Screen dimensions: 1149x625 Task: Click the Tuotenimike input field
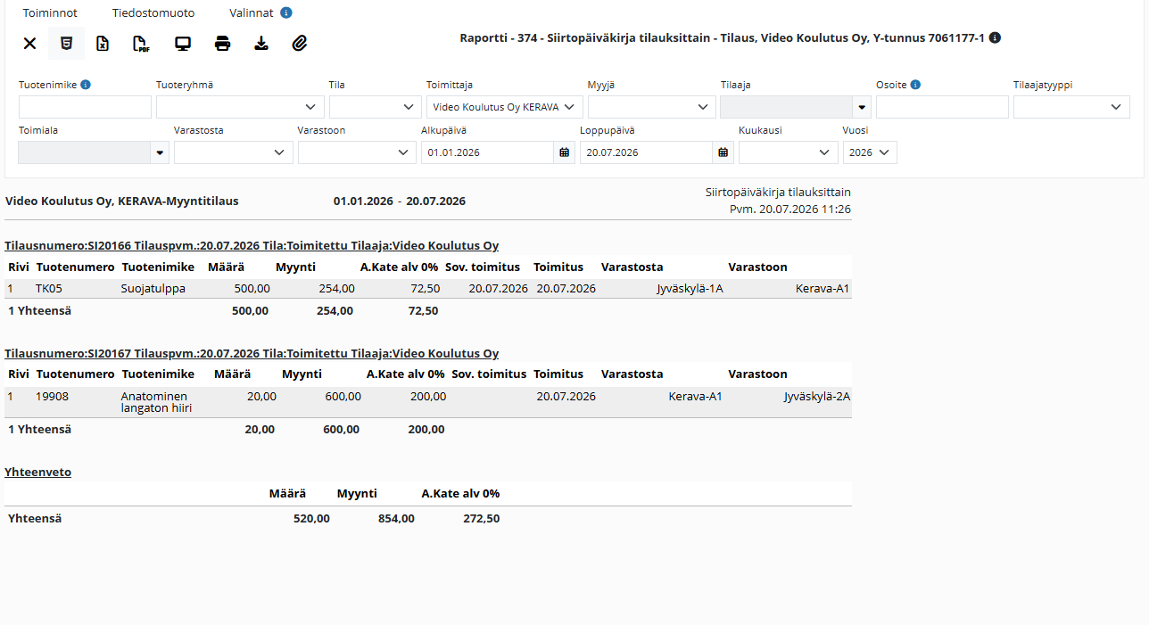pos(85,107)
